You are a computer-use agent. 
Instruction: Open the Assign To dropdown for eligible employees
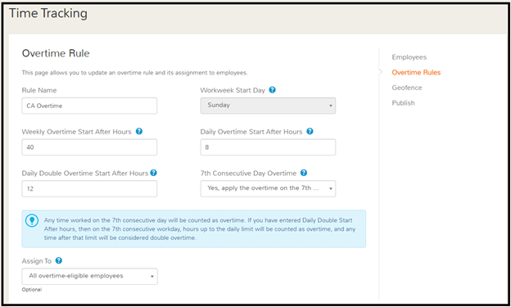[89, 276]
